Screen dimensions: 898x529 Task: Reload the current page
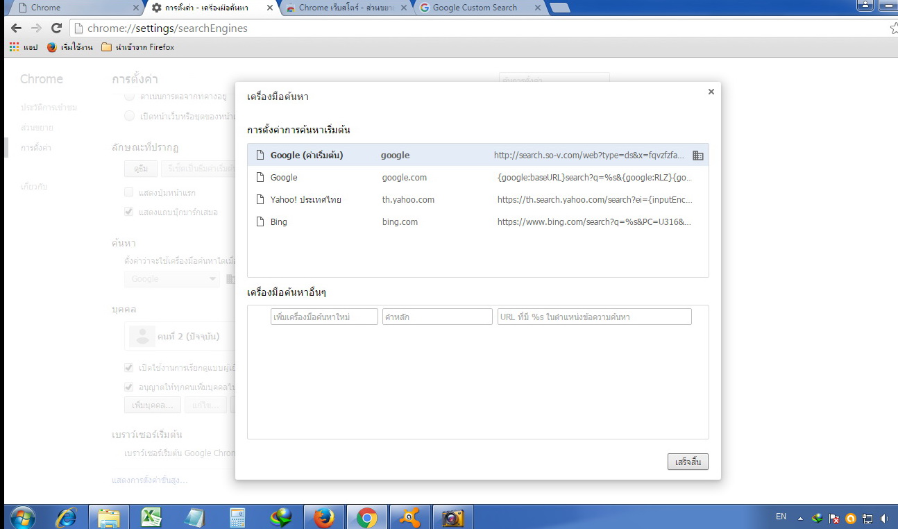click(57, 28)
